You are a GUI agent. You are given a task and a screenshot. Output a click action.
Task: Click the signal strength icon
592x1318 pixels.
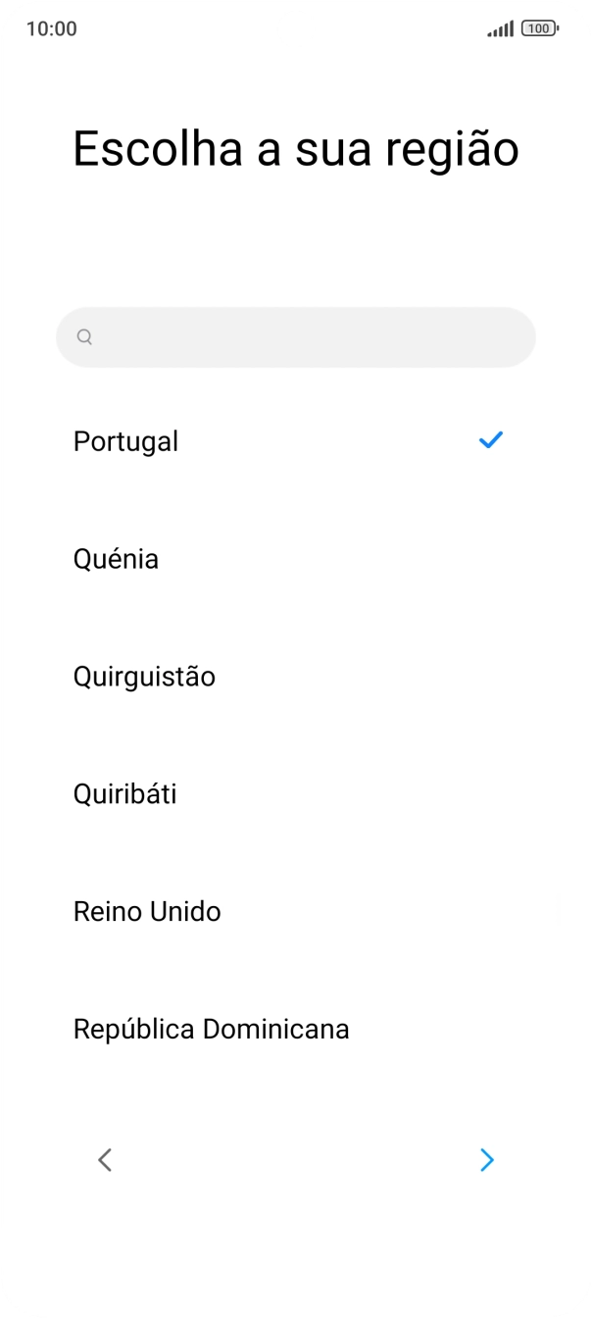pyautogui.click(x=501, y=28)
